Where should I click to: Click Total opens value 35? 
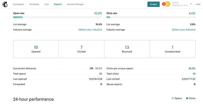click(x=101, y=74)
